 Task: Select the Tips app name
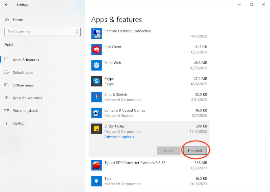tap(108, 179)
